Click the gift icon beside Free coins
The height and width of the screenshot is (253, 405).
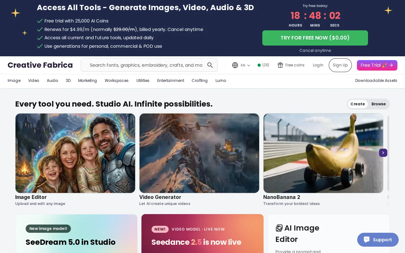(x=280, y=65)
